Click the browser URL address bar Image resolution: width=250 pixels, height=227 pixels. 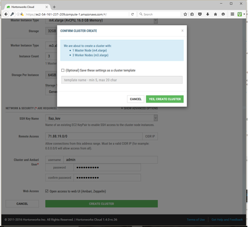[76, 14]
